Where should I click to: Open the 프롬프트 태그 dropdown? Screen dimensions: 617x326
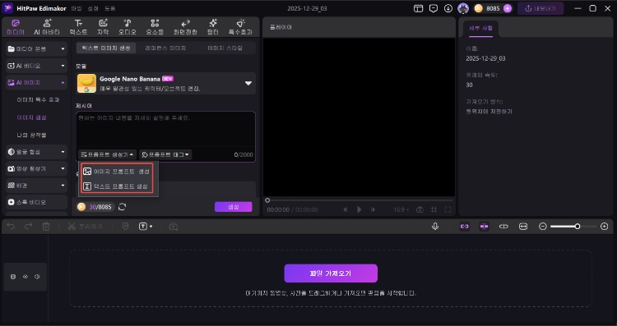point(165,154)
